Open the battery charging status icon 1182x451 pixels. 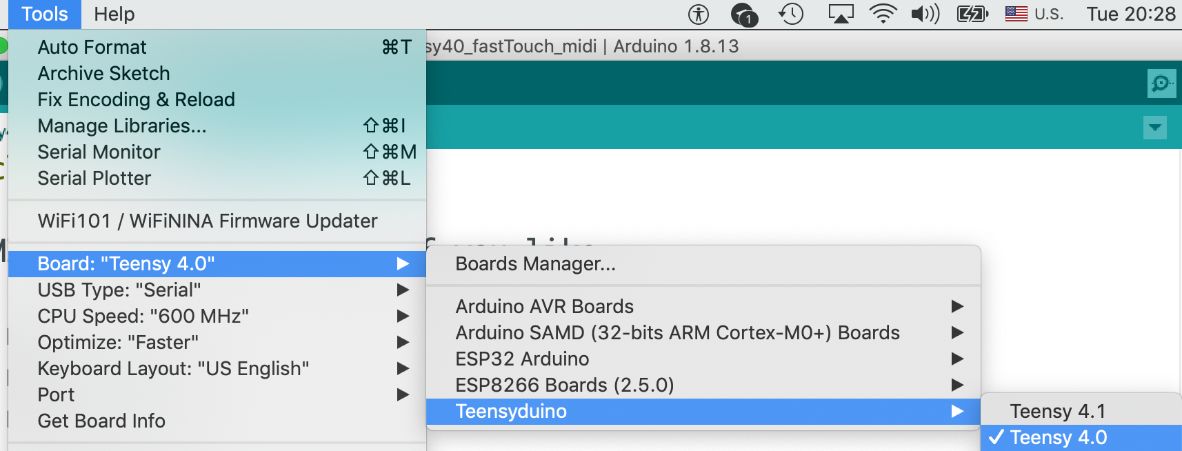pos(972,14)
